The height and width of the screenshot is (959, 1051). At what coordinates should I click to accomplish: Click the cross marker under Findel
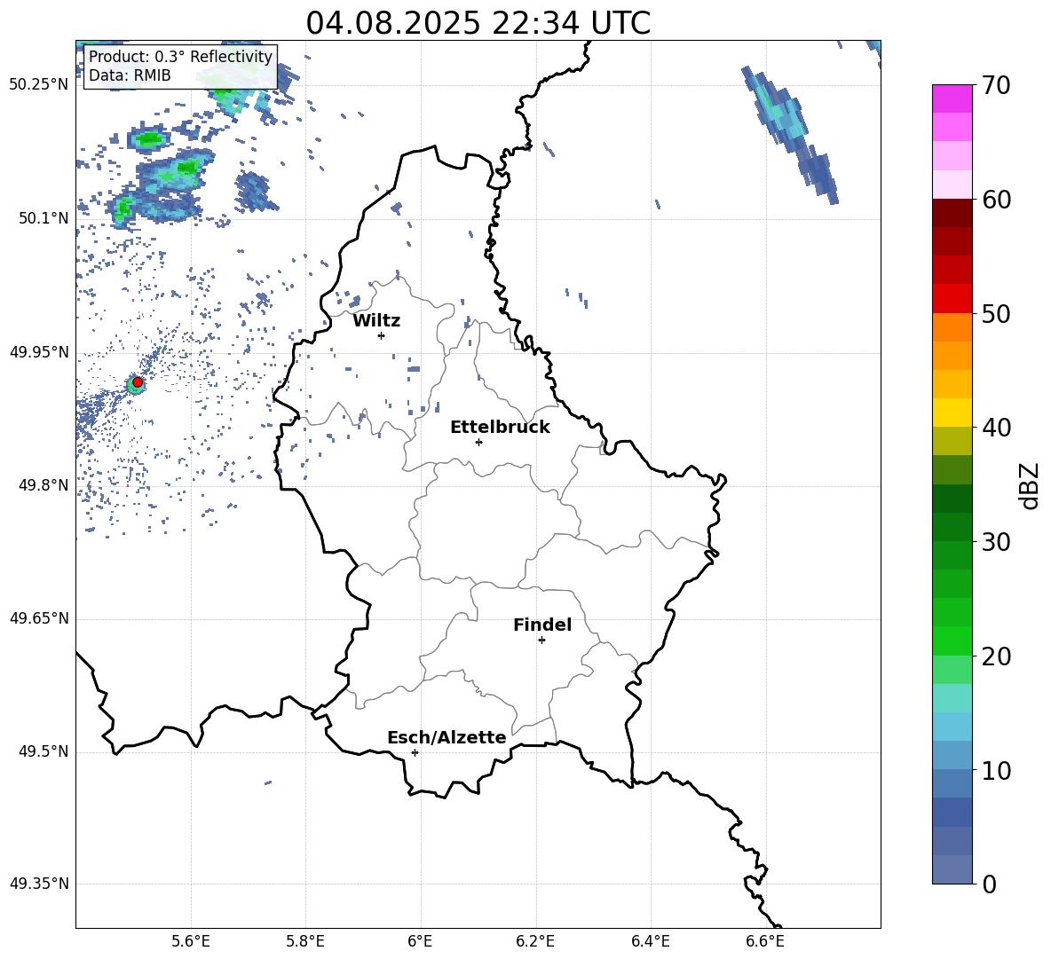(x=541, y=641)
